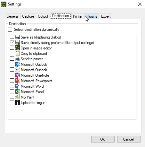
Task: Check the Copy to clipboard destination
Action: (x=12, y=53)
